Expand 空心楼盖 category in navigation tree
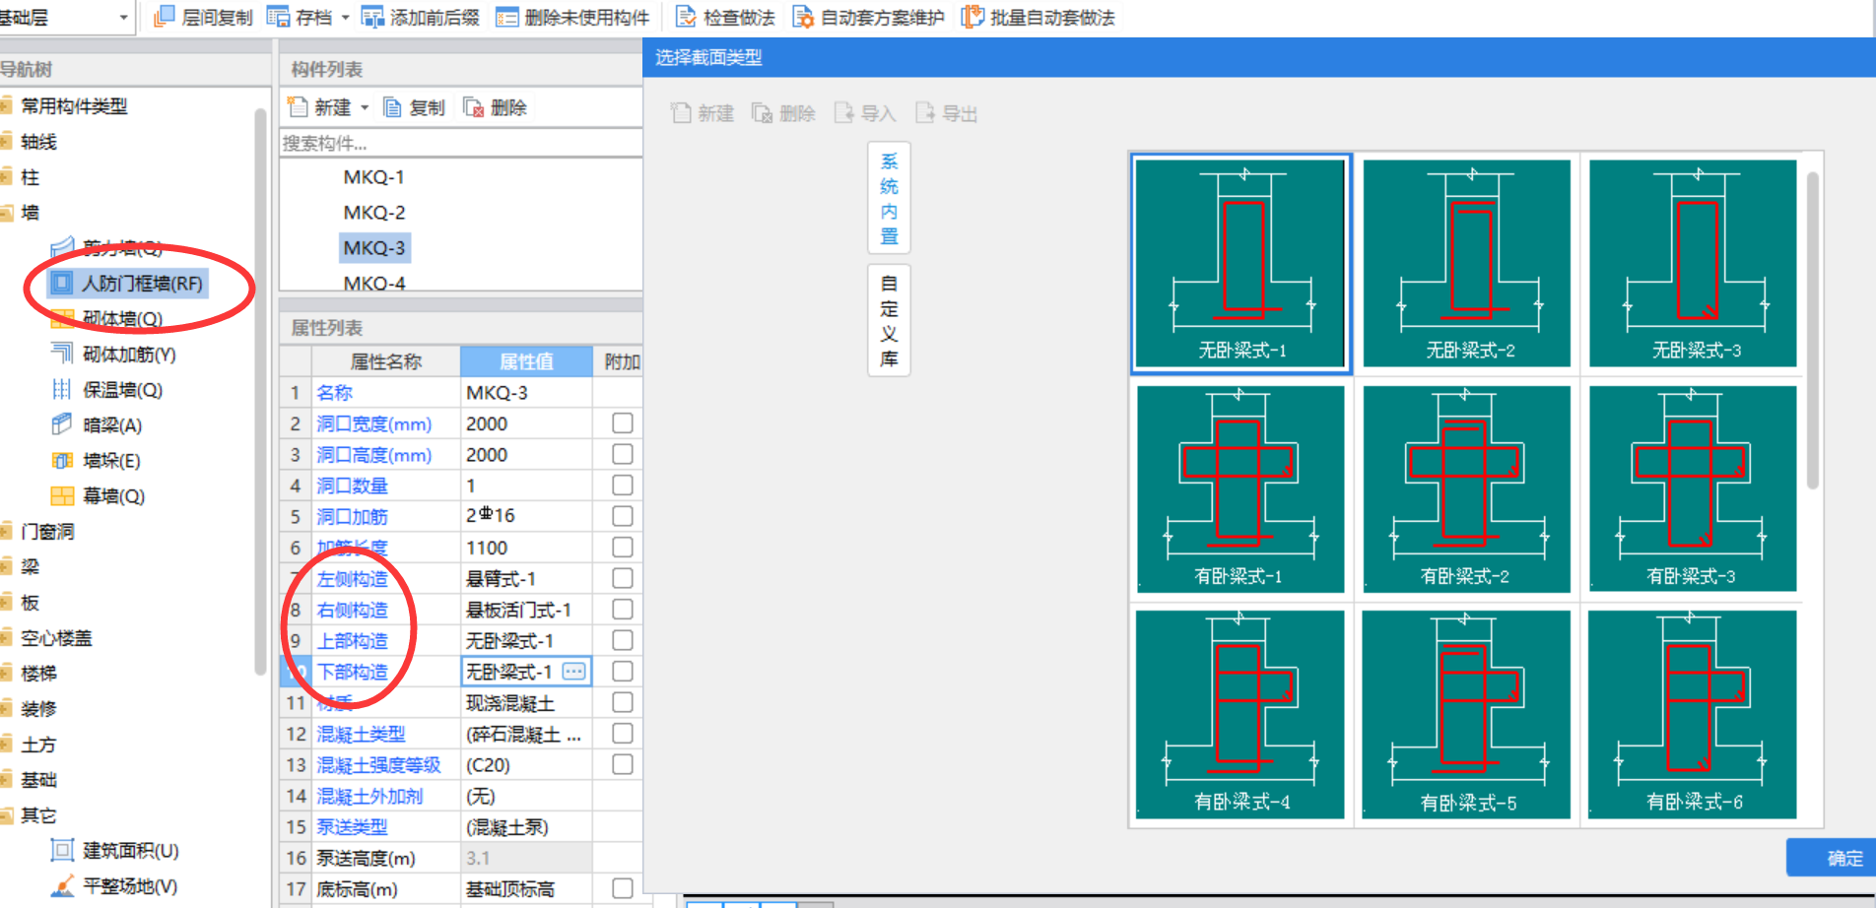 pos(7,637)
